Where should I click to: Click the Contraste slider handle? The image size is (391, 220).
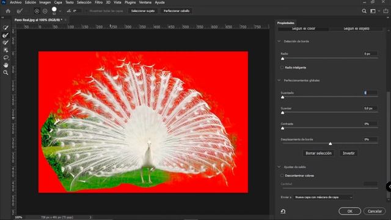pos(282,128)
